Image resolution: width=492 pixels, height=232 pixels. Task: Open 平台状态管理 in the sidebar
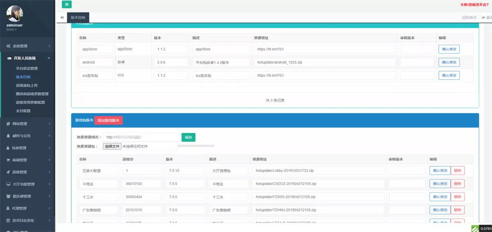27,68
